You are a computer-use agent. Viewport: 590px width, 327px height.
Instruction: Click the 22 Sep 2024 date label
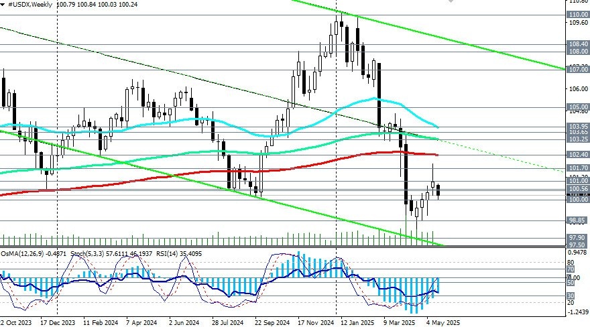click(x=272, y=322)
